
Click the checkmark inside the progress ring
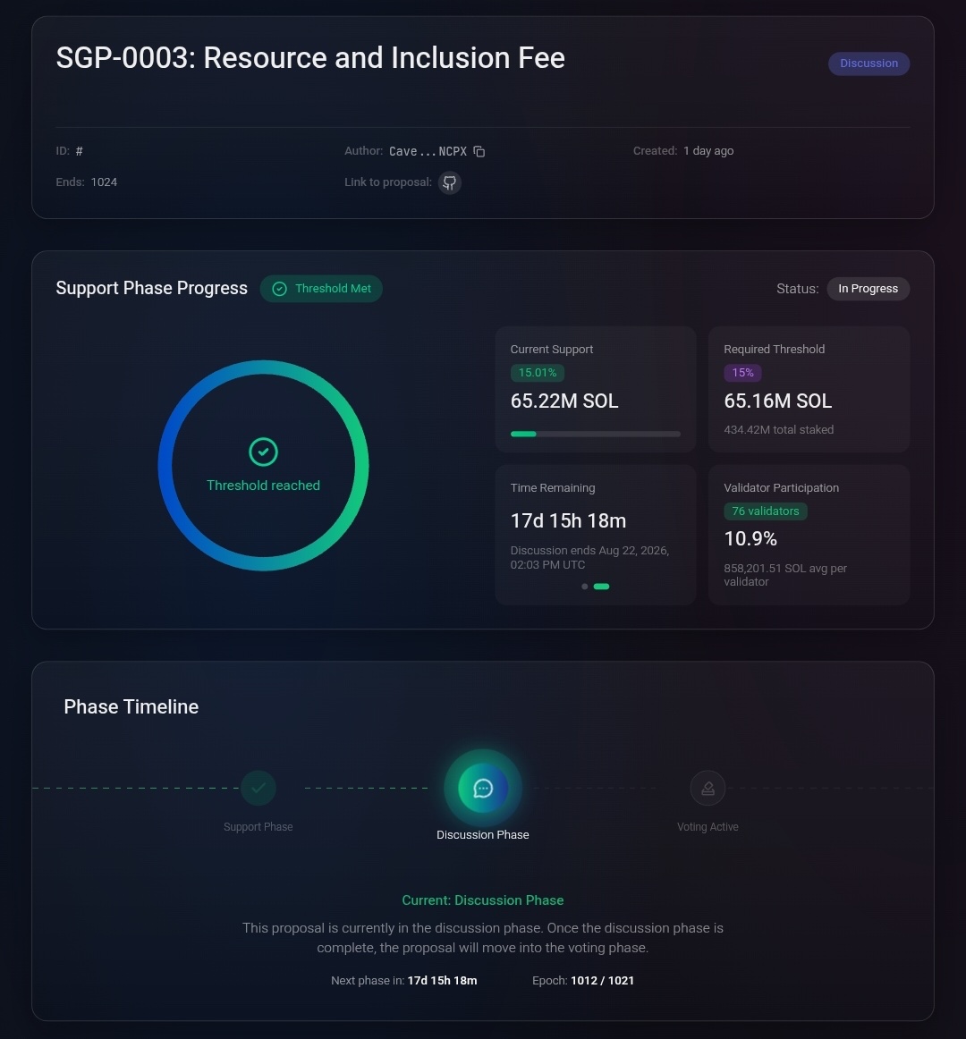(263, 452)
